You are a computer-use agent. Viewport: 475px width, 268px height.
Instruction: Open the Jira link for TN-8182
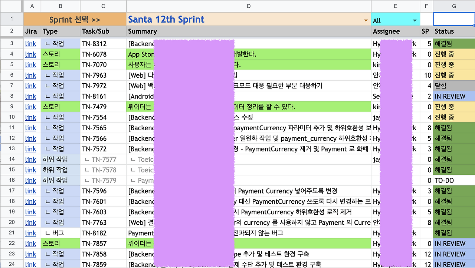pos(30,233)
